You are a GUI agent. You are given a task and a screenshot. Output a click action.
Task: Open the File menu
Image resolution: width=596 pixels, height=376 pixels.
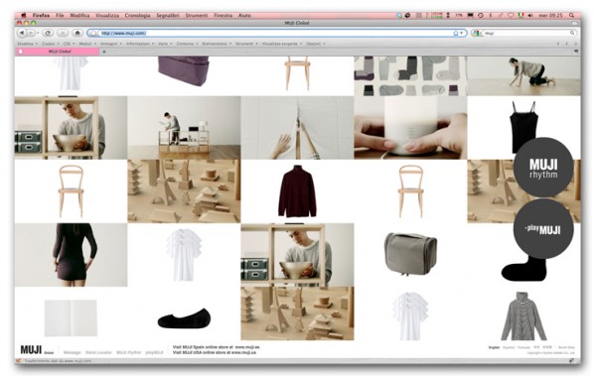60,16
